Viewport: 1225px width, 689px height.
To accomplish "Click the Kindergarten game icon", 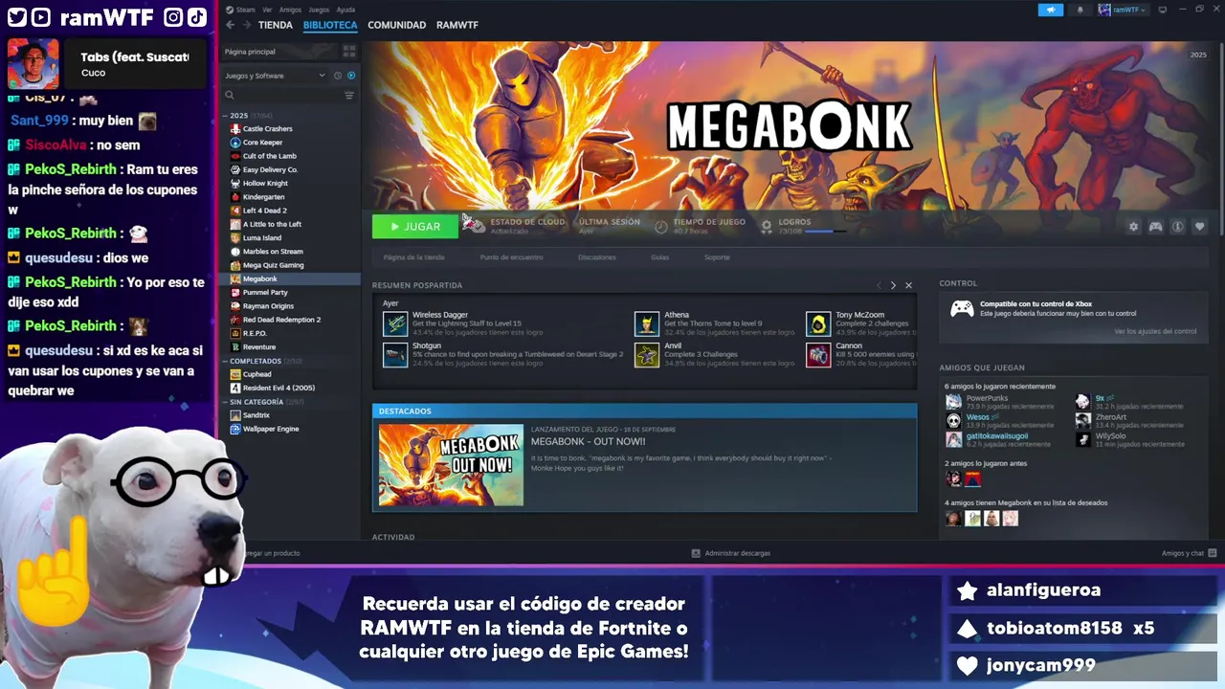I will 235,197.
